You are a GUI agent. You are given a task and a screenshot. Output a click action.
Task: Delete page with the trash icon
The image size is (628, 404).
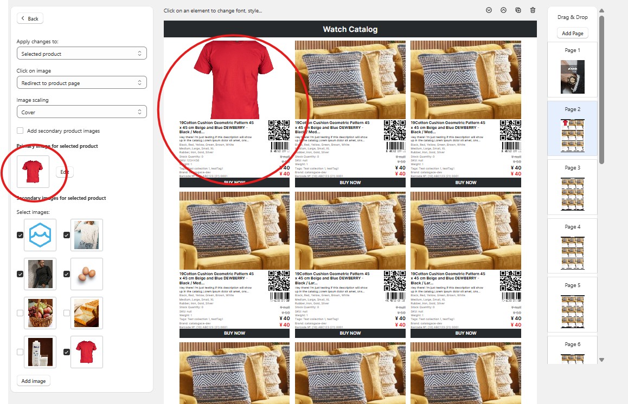pyautogui.click(x=533, y=10)
